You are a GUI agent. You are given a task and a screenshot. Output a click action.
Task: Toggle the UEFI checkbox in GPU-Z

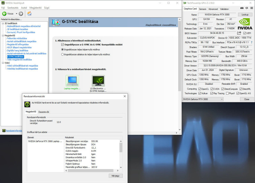pos(244,33)
